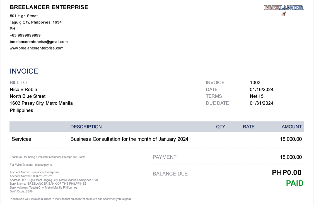Open the breelancerenterprise@gmail.com email link
Screen dimensions: 314x205
(39, 42)
